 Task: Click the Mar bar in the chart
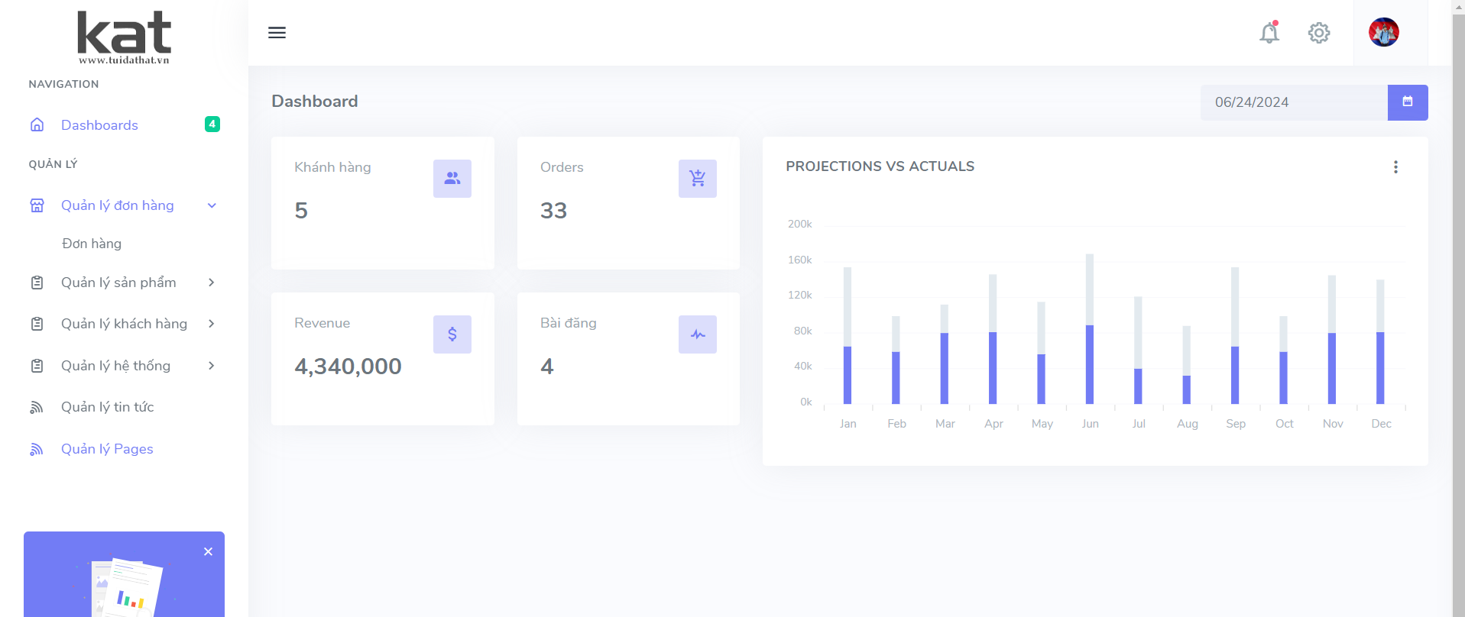(945, 354)
